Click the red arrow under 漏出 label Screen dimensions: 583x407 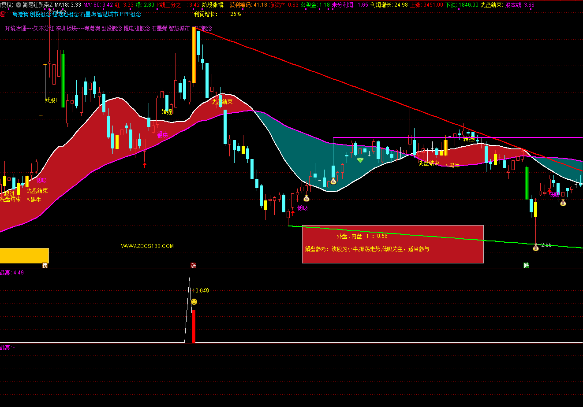pyautogui.click(x=145, y=165)
